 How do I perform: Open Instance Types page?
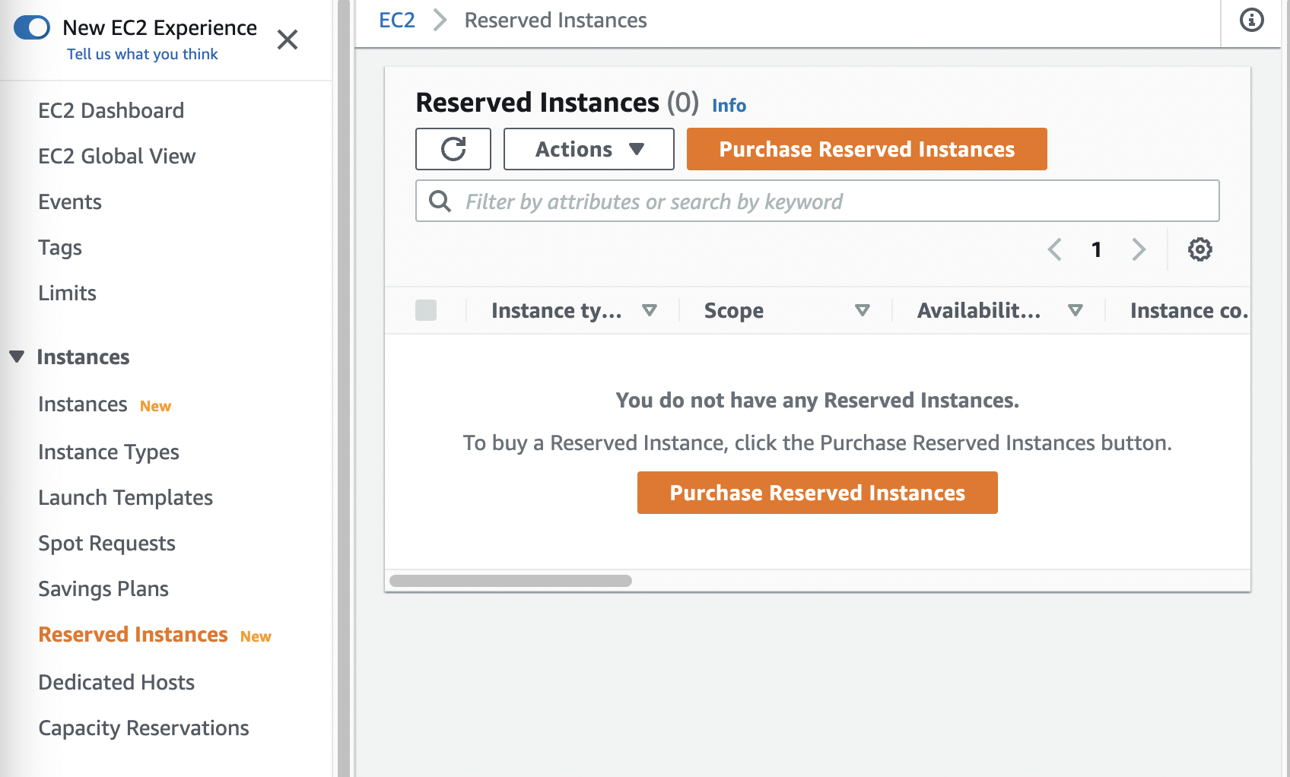(109, 452)
